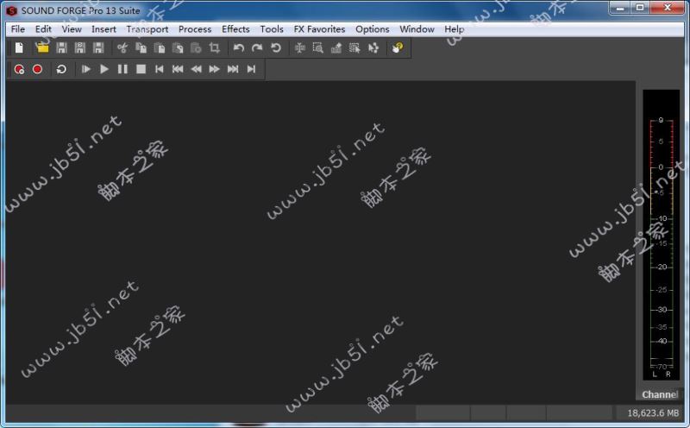Select the Edit tool icon
The width and height of the screenshot is (690, 428).
tap(299, 47)
